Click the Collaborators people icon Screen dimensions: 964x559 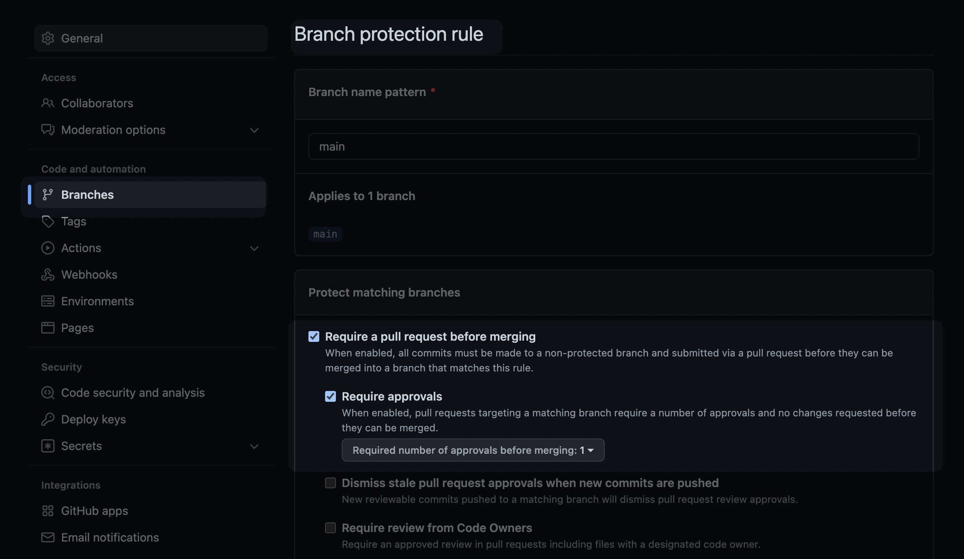[x=48, y=103]
